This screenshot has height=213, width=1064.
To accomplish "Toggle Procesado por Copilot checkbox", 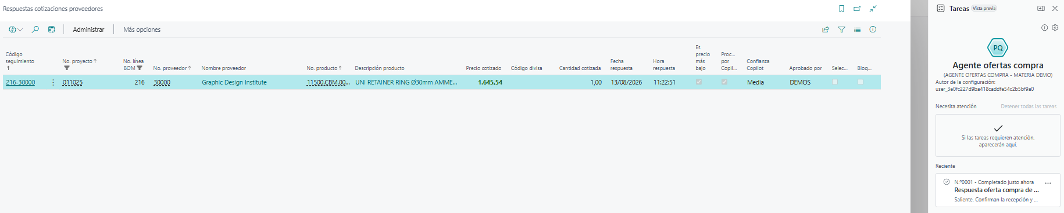I will (x=724, y=82).
